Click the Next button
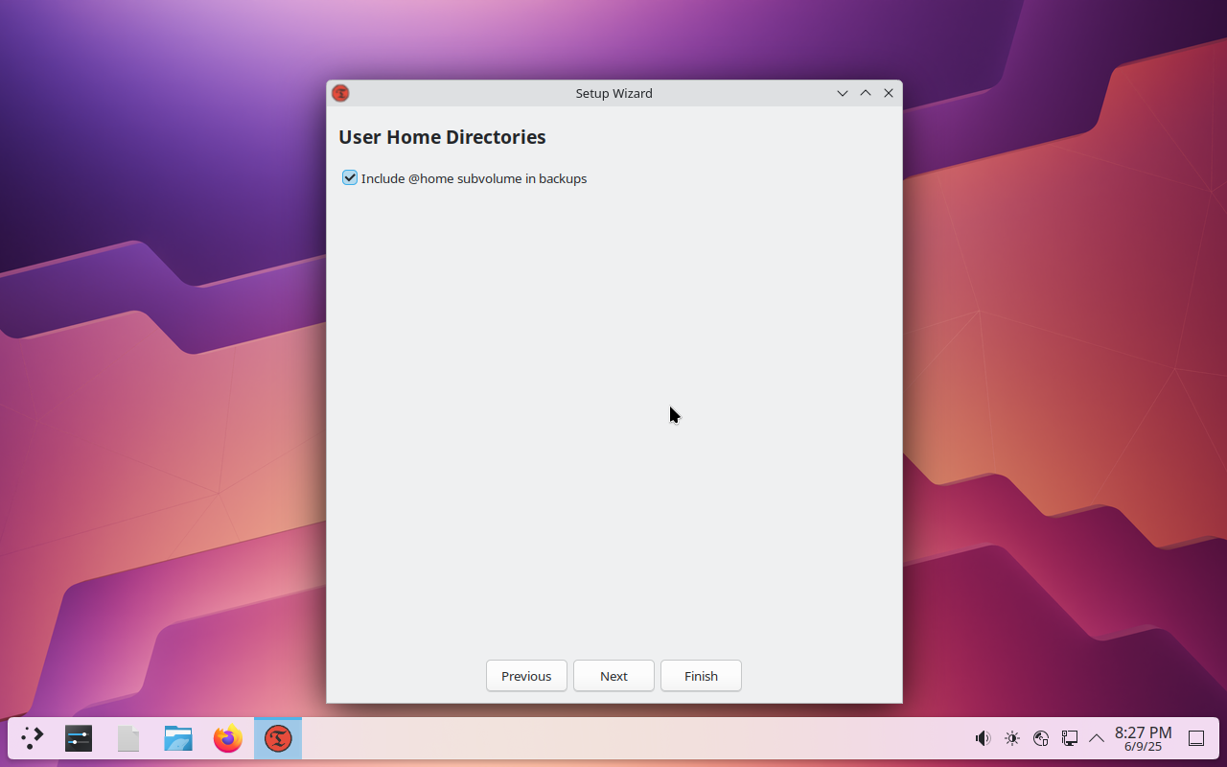This screenshot has height=767, width=1227. 613,676
